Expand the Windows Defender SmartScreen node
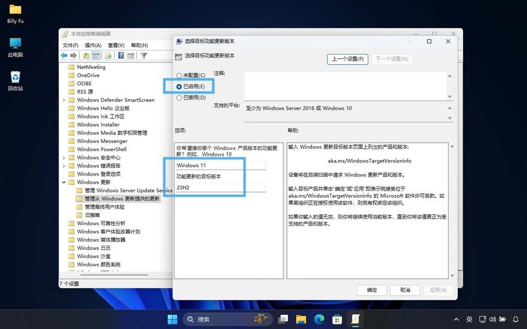Screen dimensions: 527x329 click(x=64, y=100)
